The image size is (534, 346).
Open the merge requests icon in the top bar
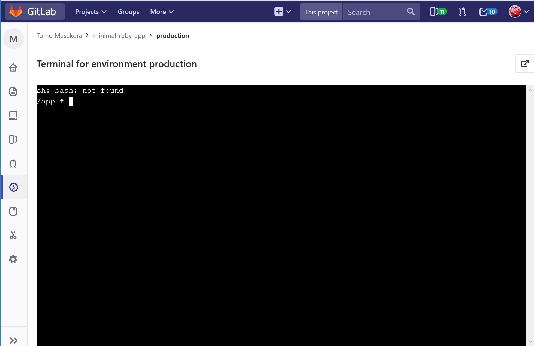(462, 11)
